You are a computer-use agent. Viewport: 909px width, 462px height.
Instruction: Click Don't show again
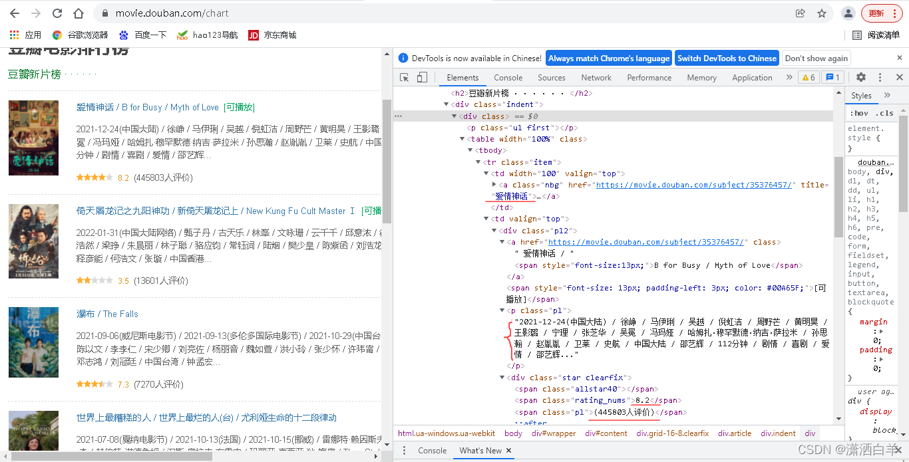point(817,58)
